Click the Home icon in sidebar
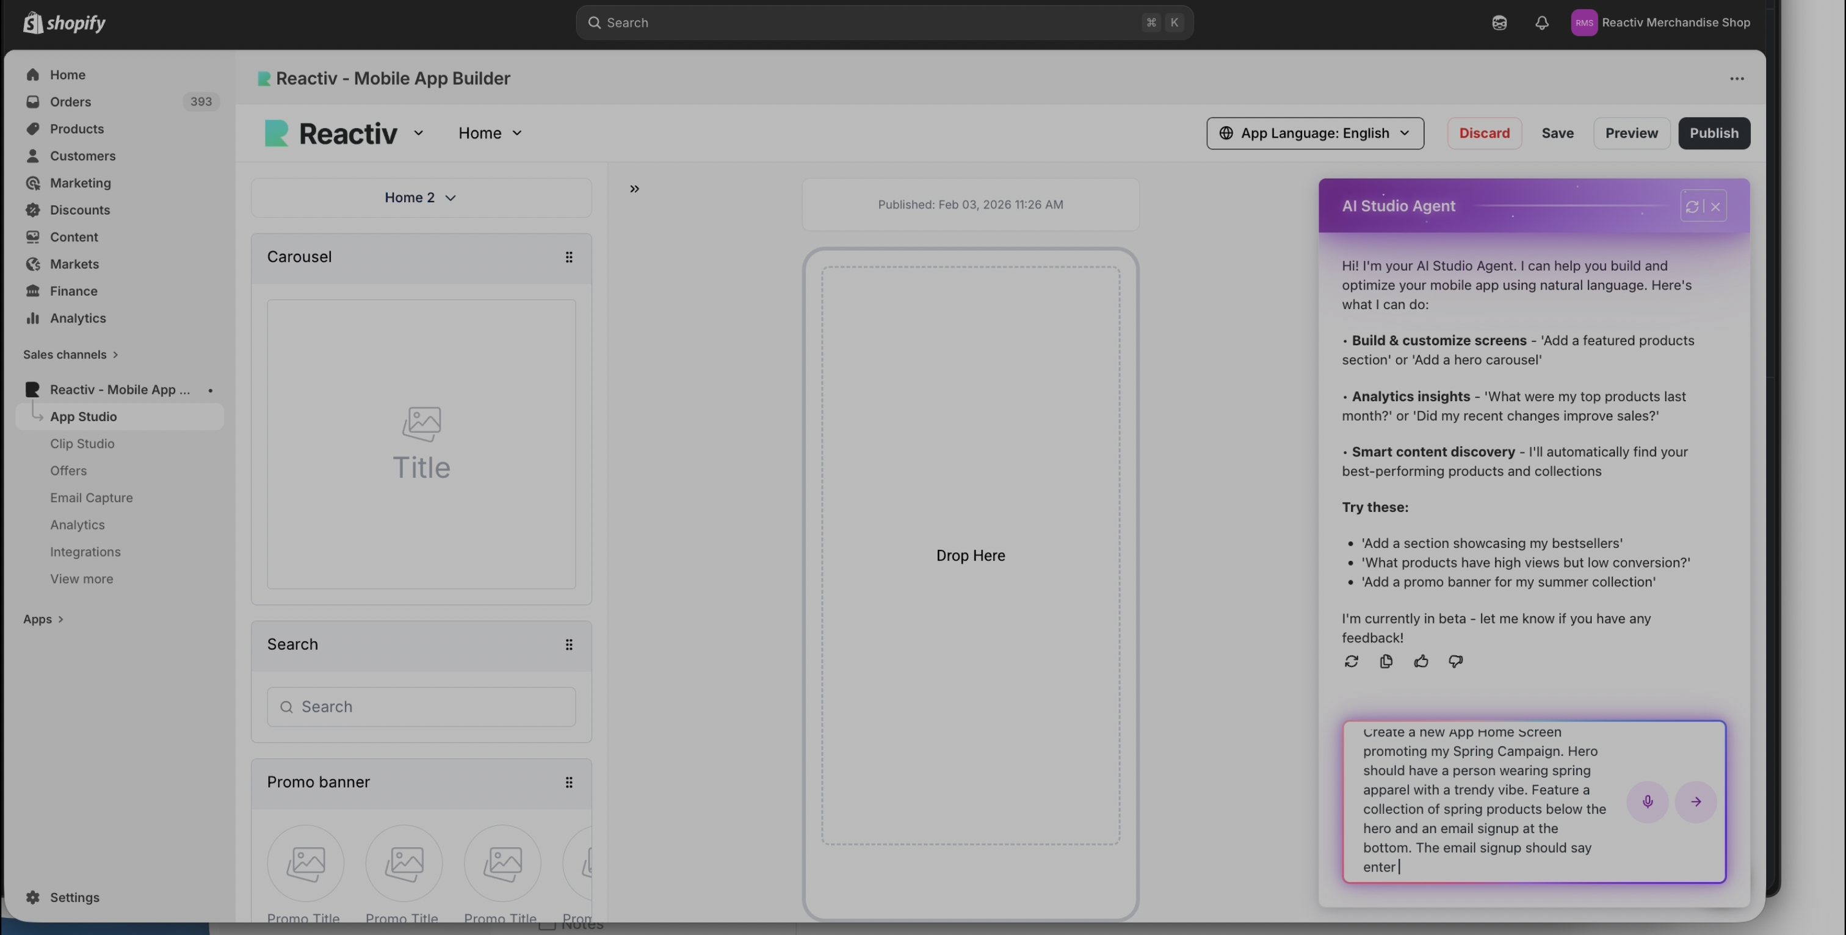Image resolution: width=1846 pixels, height=935 pixels. click(x=32, y=74)
